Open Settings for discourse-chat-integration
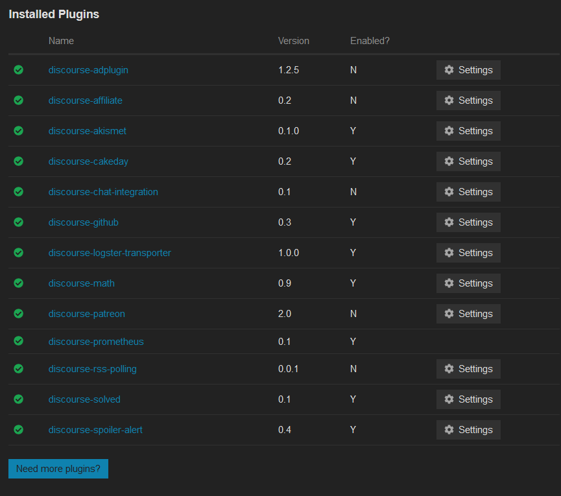This screenshot has width=561, height=496. click(468, 192)
